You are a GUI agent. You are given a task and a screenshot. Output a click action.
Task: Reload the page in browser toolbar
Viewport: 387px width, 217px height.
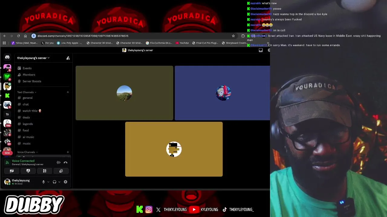point(18,36)
